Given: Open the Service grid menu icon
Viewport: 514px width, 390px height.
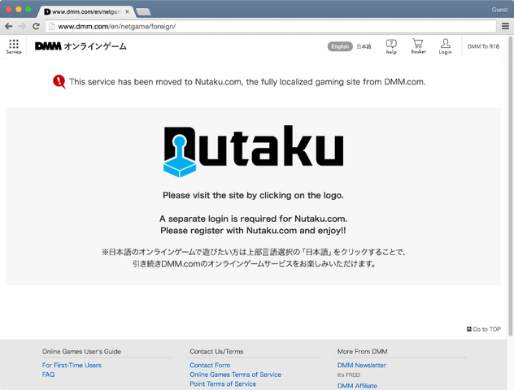Looking at the screenshot, I should [x=14, y=46].
